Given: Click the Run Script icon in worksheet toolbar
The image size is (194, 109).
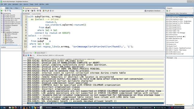Looking at the screenshot, I should click(x=26, y=11).
